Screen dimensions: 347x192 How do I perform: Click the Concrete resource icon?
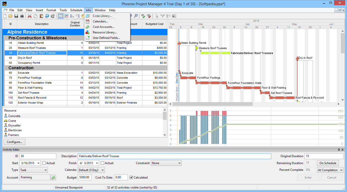click(6, 116)
